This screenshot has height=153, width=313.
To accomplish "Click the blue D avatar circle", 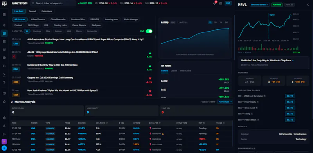I will (x=4, y=148).
